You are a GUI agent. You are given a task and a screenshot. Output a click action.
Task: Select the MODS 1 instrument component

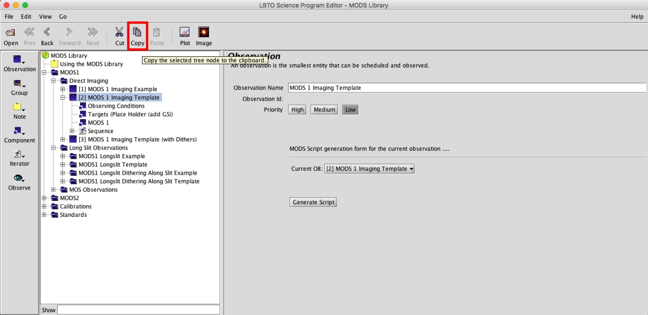pyautogui.click(x=98, y=123)
